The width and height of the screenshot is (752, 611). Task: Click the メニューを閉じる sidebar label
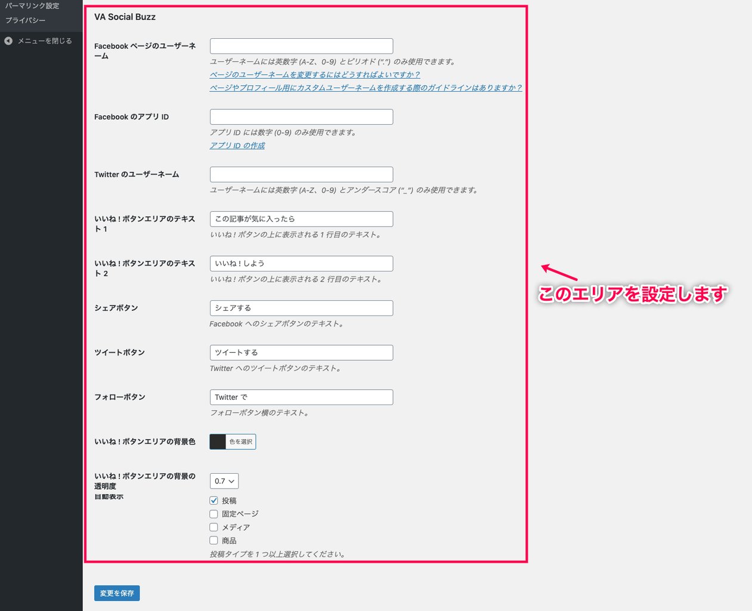(x=45, y=41)
